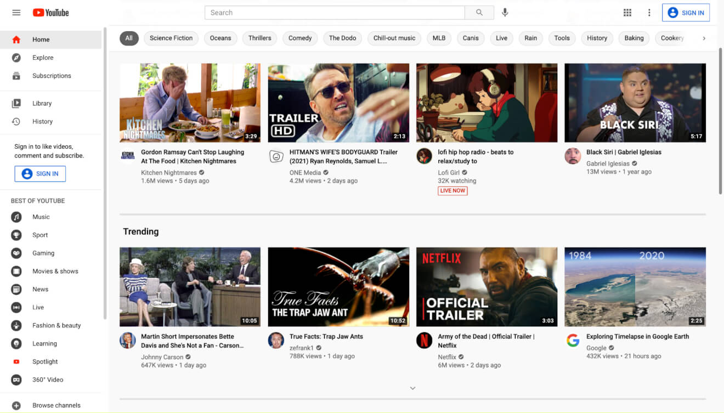The image size is (724, 413).
Task: Play lofi hip hop radio thumbnail
Action: click(487, 103)
